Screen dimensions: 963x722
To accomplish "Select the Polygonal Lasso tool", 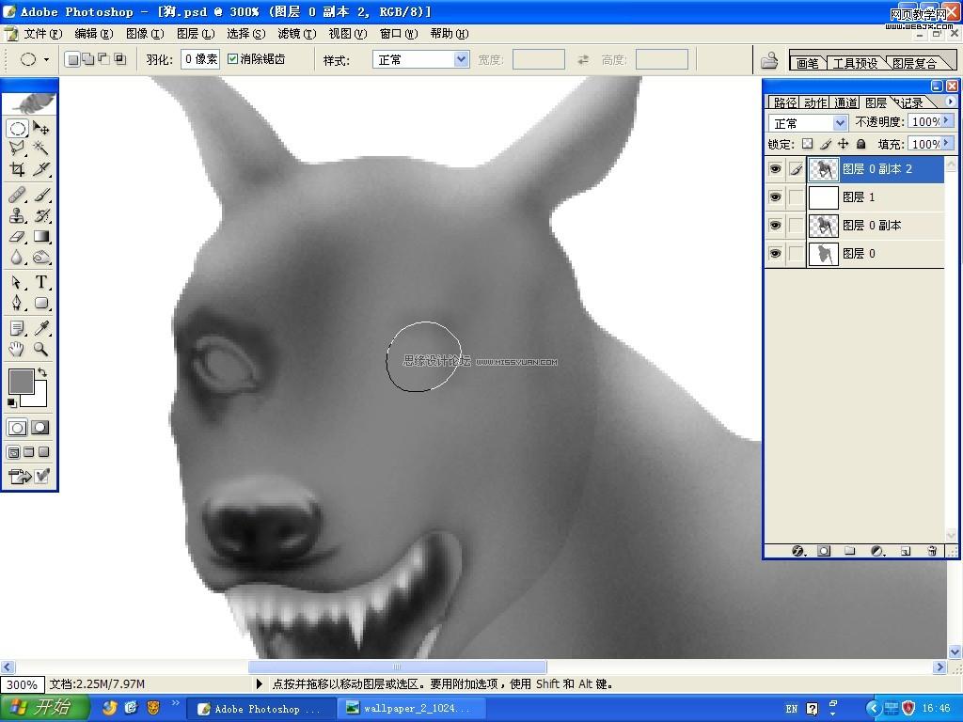I will [17, 148].
